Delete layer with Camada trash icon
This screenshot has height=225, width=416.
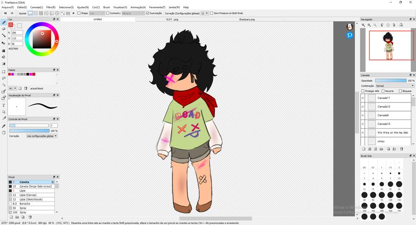(401, 149)
